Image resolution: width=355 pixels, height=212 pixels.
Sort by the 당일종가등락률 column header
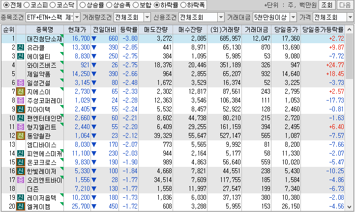coord(323,29)
